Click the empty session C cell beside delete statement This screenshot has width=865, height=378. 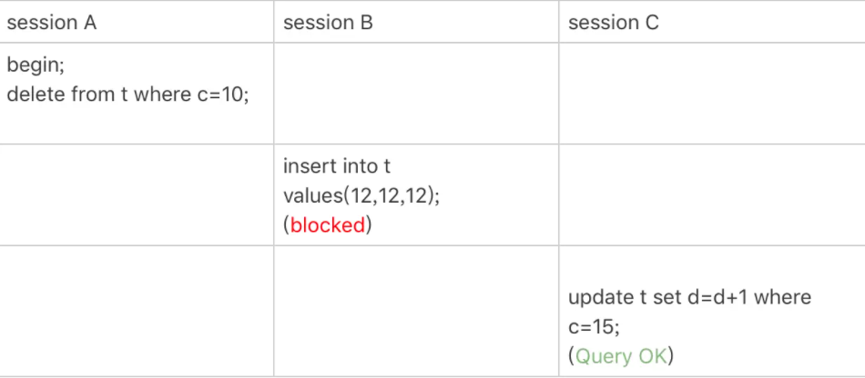click(x=712, y=94)
